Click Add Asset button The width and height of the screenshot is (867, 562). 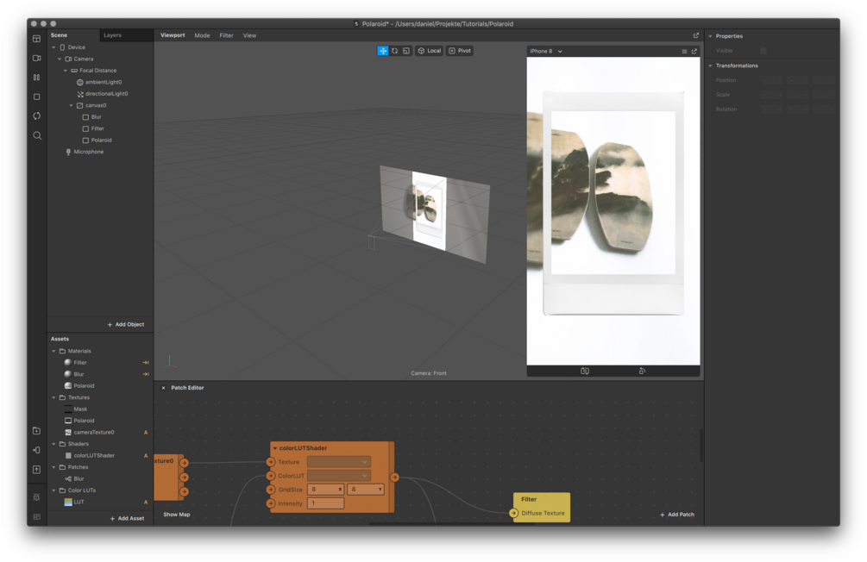pos(127,518)
